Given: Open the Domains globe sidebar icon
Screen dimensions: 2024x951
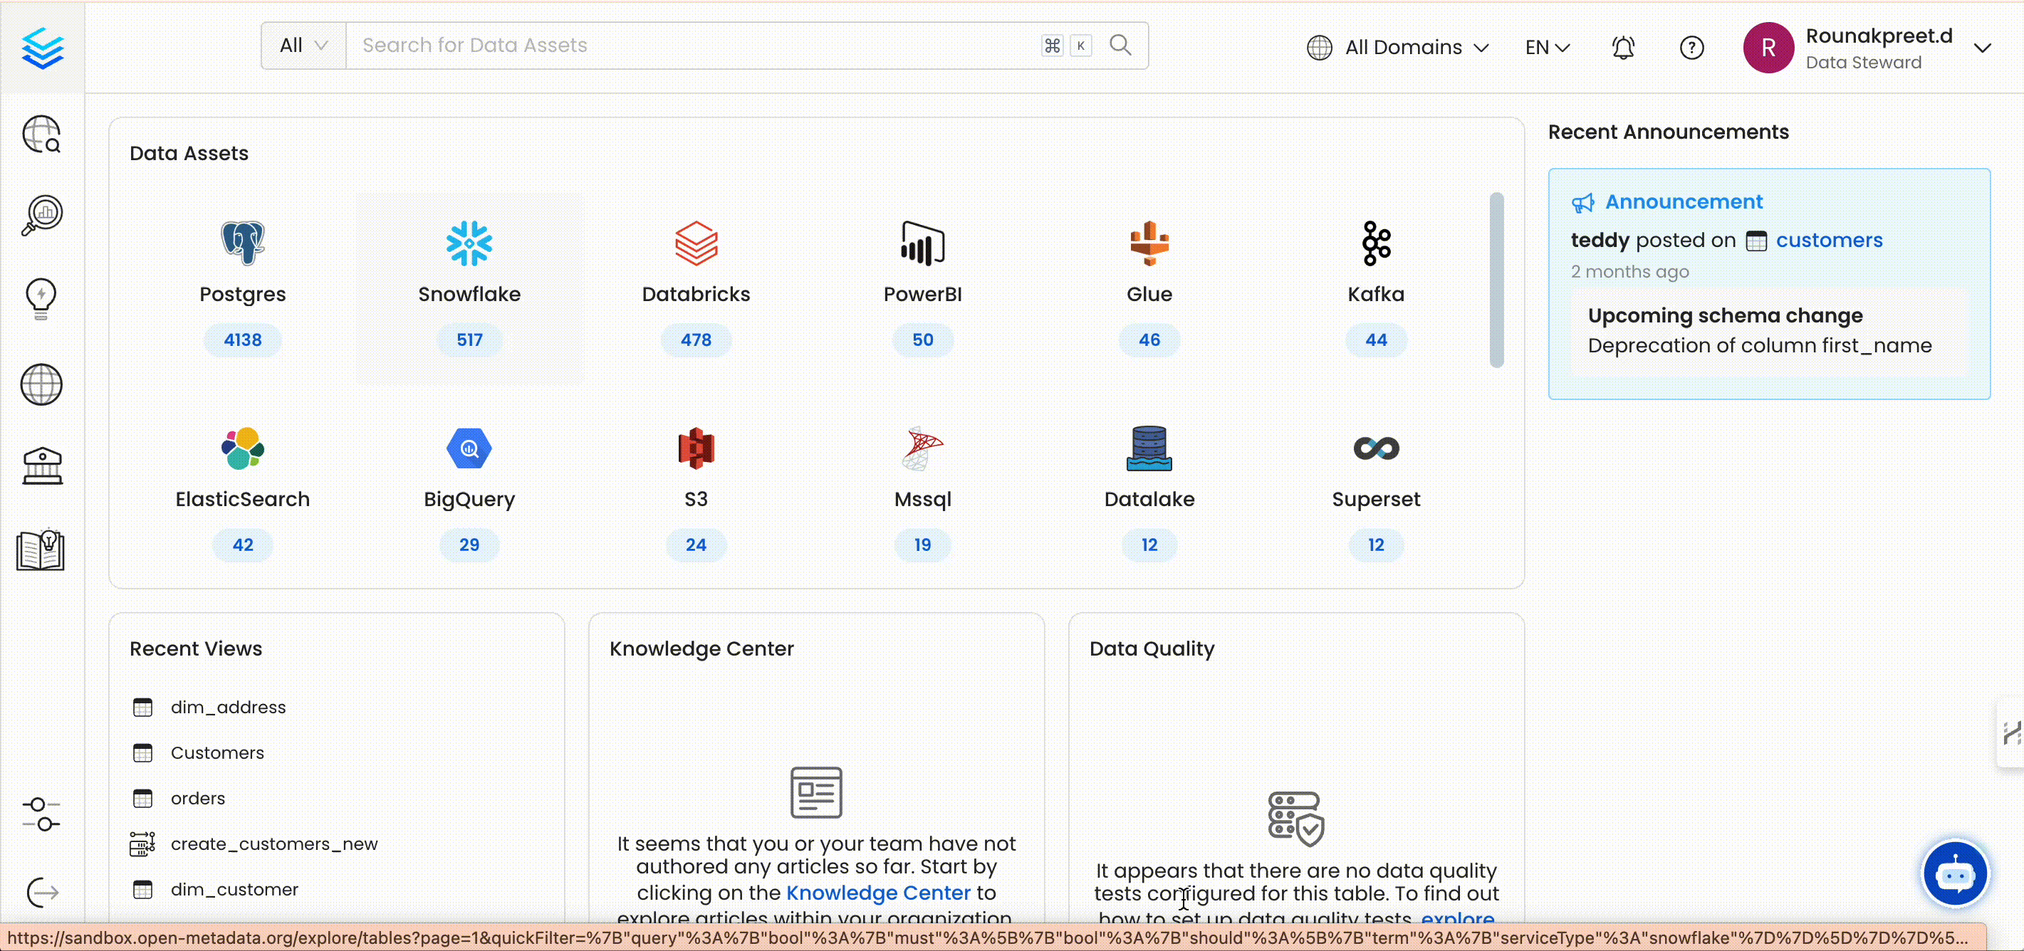Looking at the screenshot, I should [41, 385].
